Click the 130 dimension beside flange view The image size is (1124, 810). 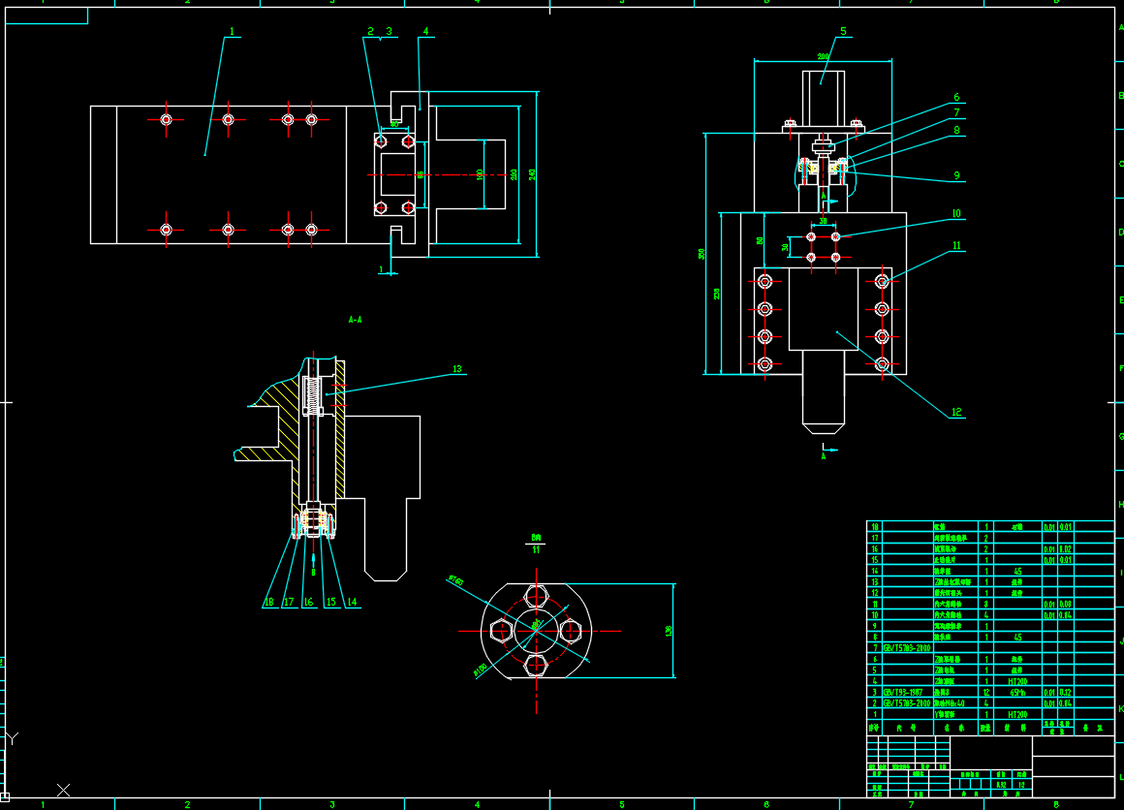pyautogui.click(x=669, y=631)
